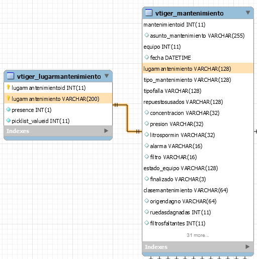The height and width of the screenshot is (259, 257).
Task: Click the asunto_mantenimiento column diamond icon
Action: click(x=146, y=35)
